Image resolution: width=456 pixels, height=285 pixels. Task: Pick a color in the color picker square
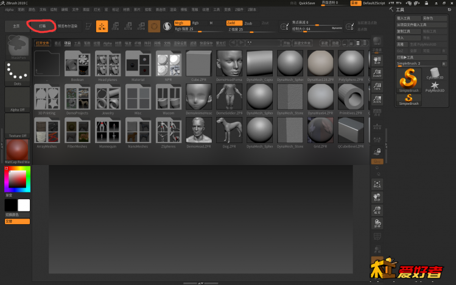pos(17,178)
